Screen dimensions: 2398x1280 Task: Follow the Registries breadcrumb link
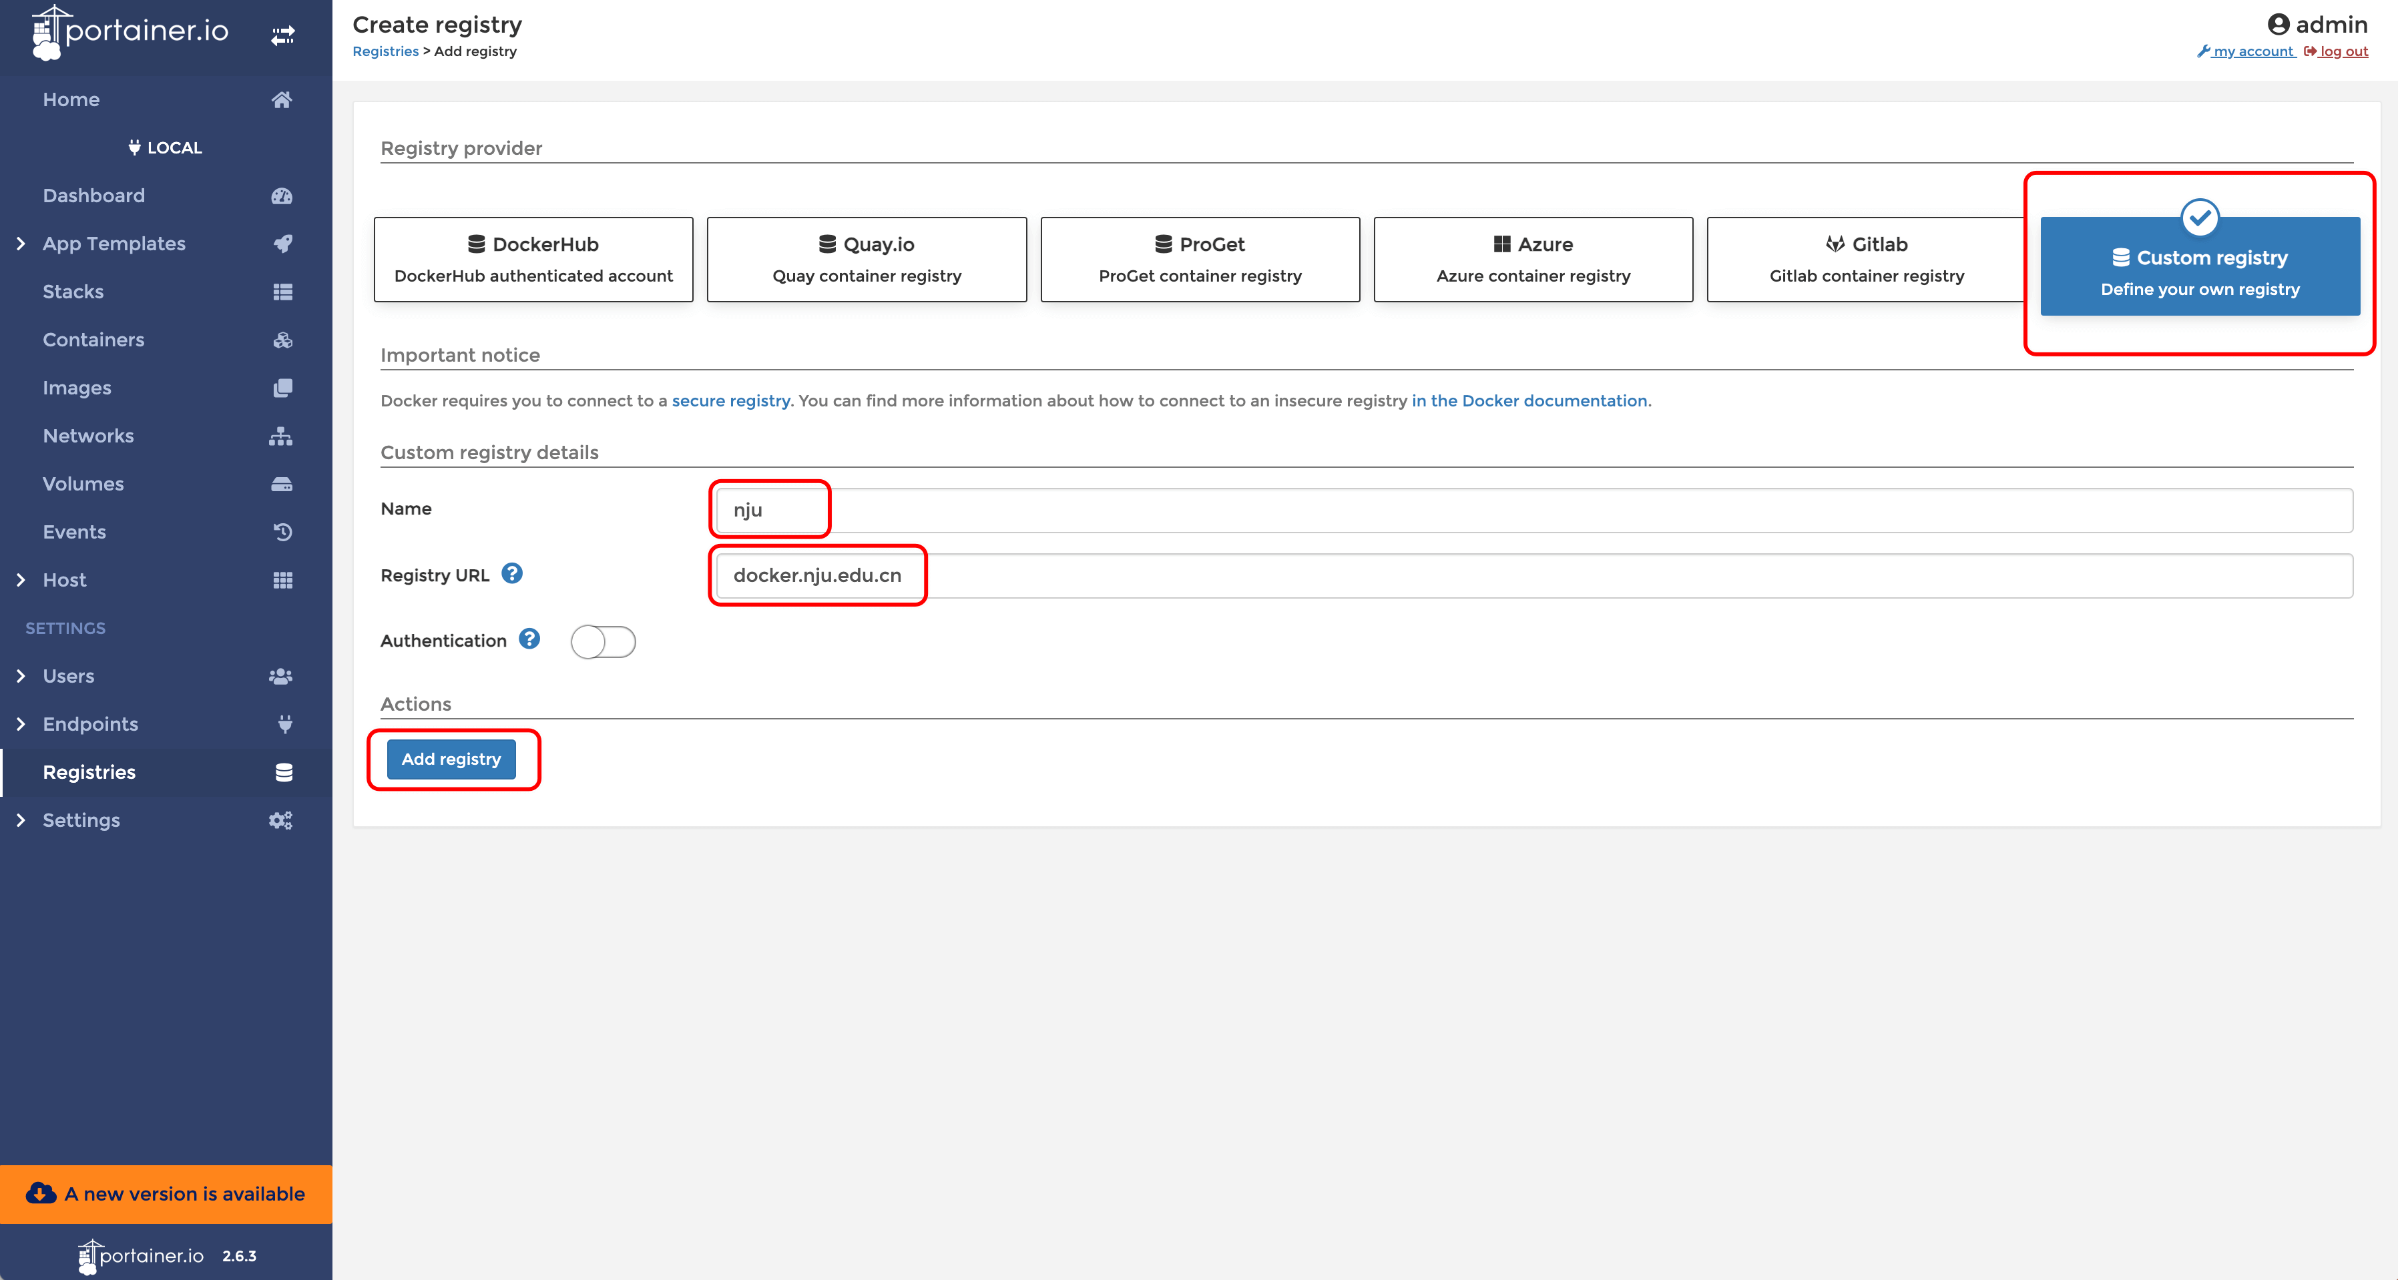pyautogui.click(x=385, y=51)
